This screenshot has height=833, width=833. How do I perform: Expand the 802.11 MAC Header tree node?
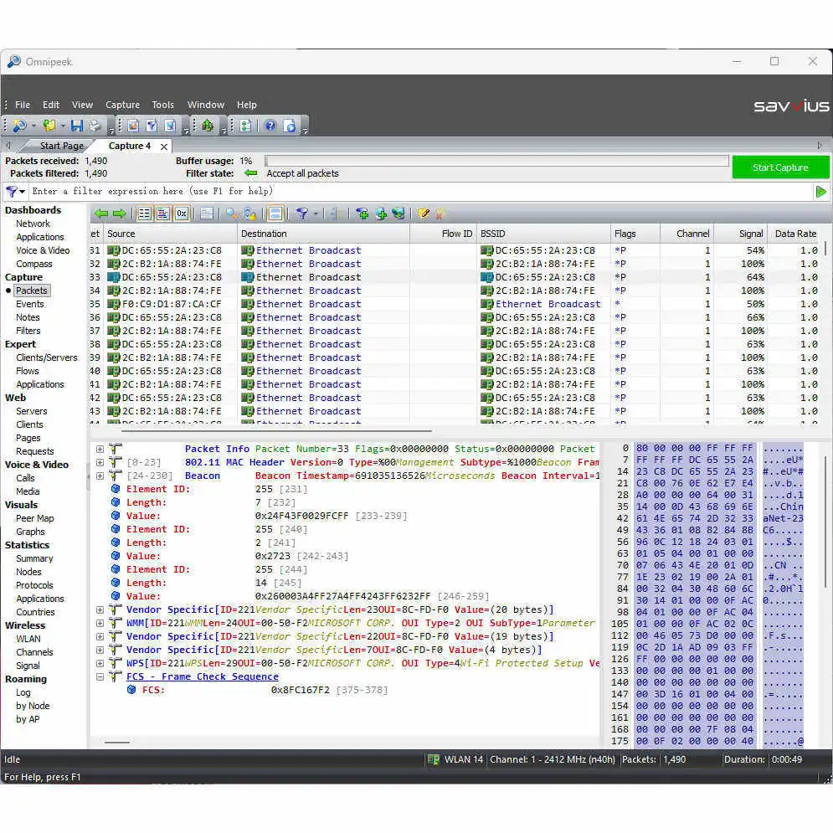click(x=100, y=462)
